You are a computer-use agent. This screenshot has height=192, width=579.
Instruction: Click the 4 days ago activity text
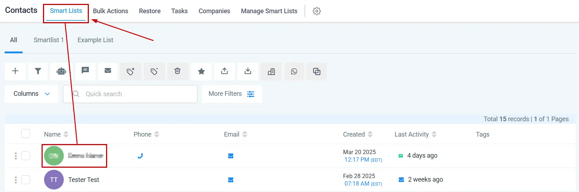click(422, 156)
